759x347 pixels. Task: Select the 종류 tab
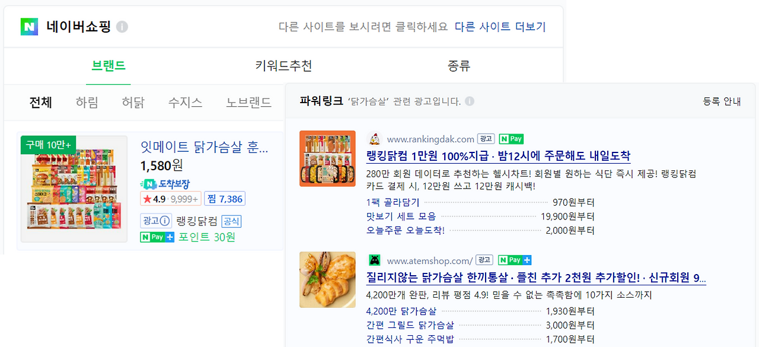click(459, 66)
